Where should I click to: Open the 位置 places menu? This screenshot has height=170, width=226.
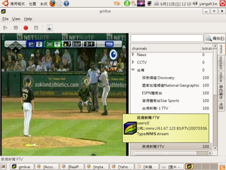coord(33,4)
